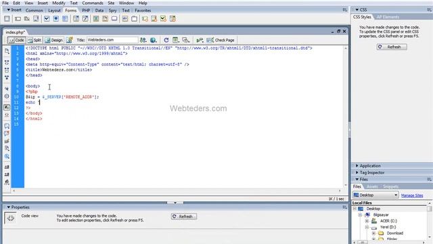This screenshot has width=433, height=244.
Task: Open View Options icon in document toolbar
Action: click(176, 40)
